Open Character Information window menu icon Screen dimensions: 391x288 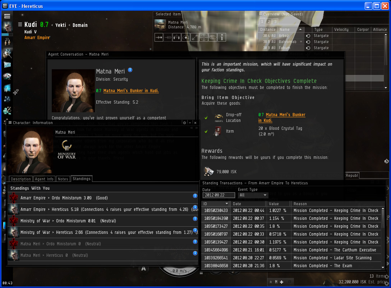[10, 122]
